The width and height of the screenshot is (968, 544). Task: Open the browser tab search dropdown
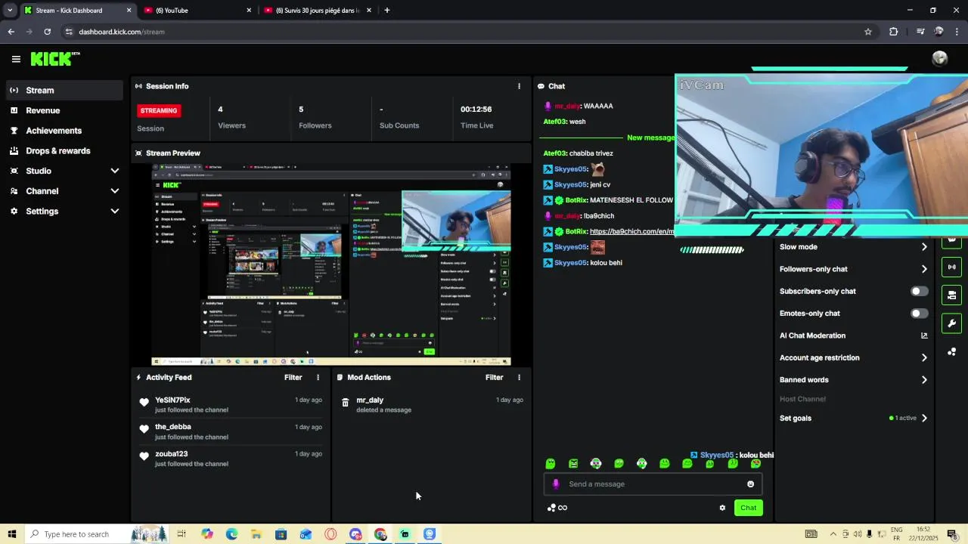tap(10, 11)
